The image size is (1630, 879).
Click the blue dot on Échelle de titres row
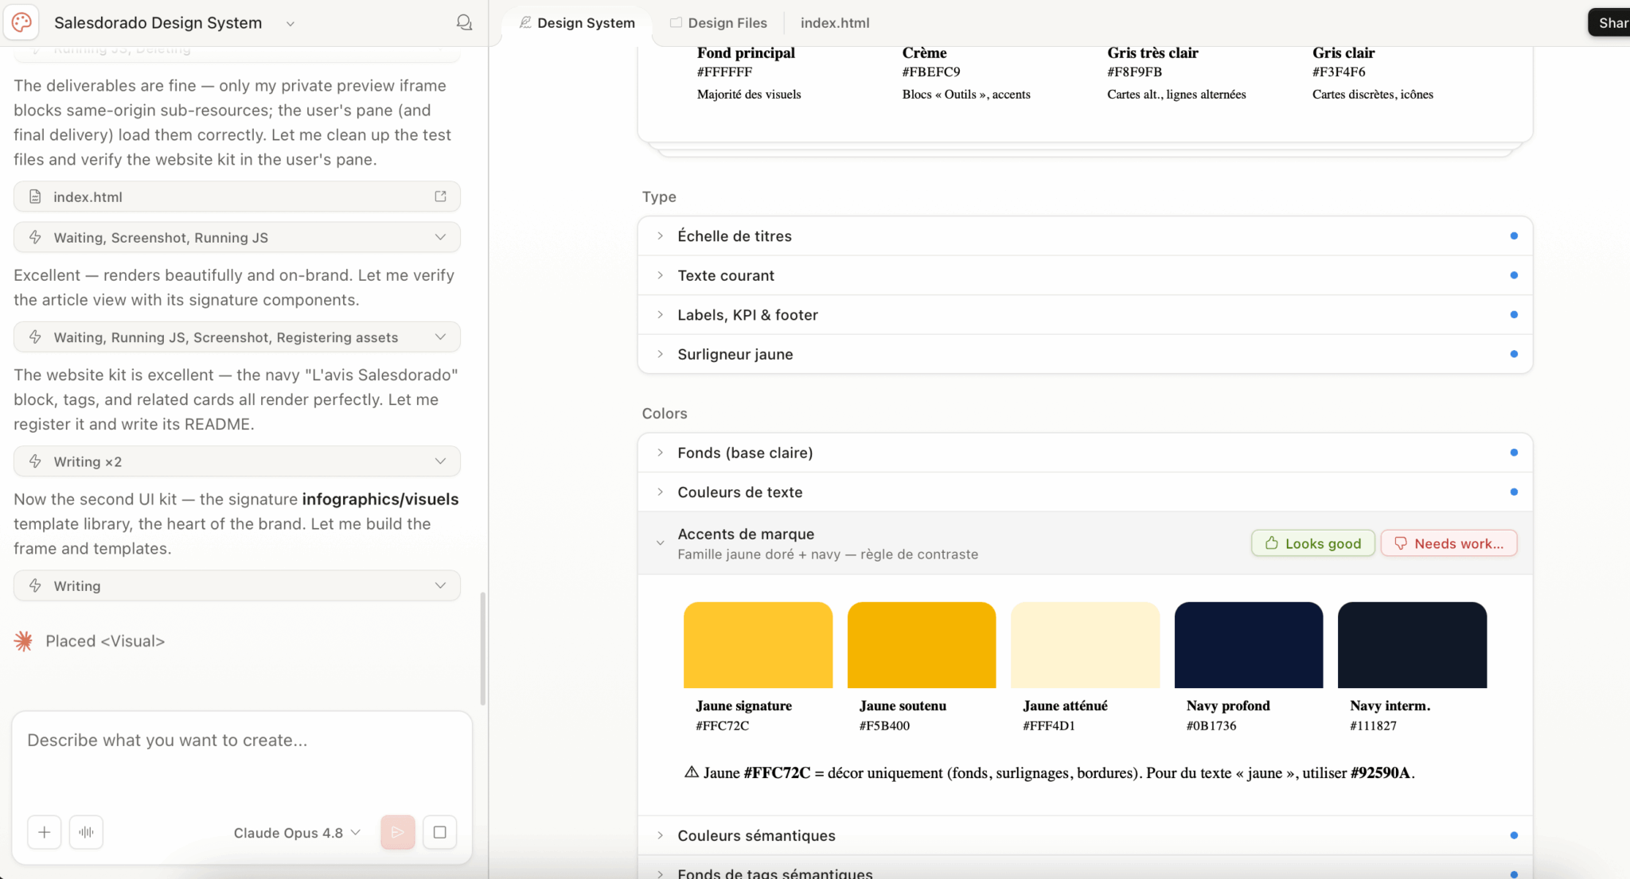1514,236
